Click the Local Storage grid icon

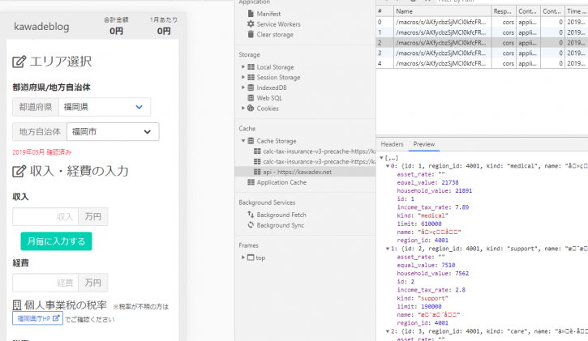(251, 67)
